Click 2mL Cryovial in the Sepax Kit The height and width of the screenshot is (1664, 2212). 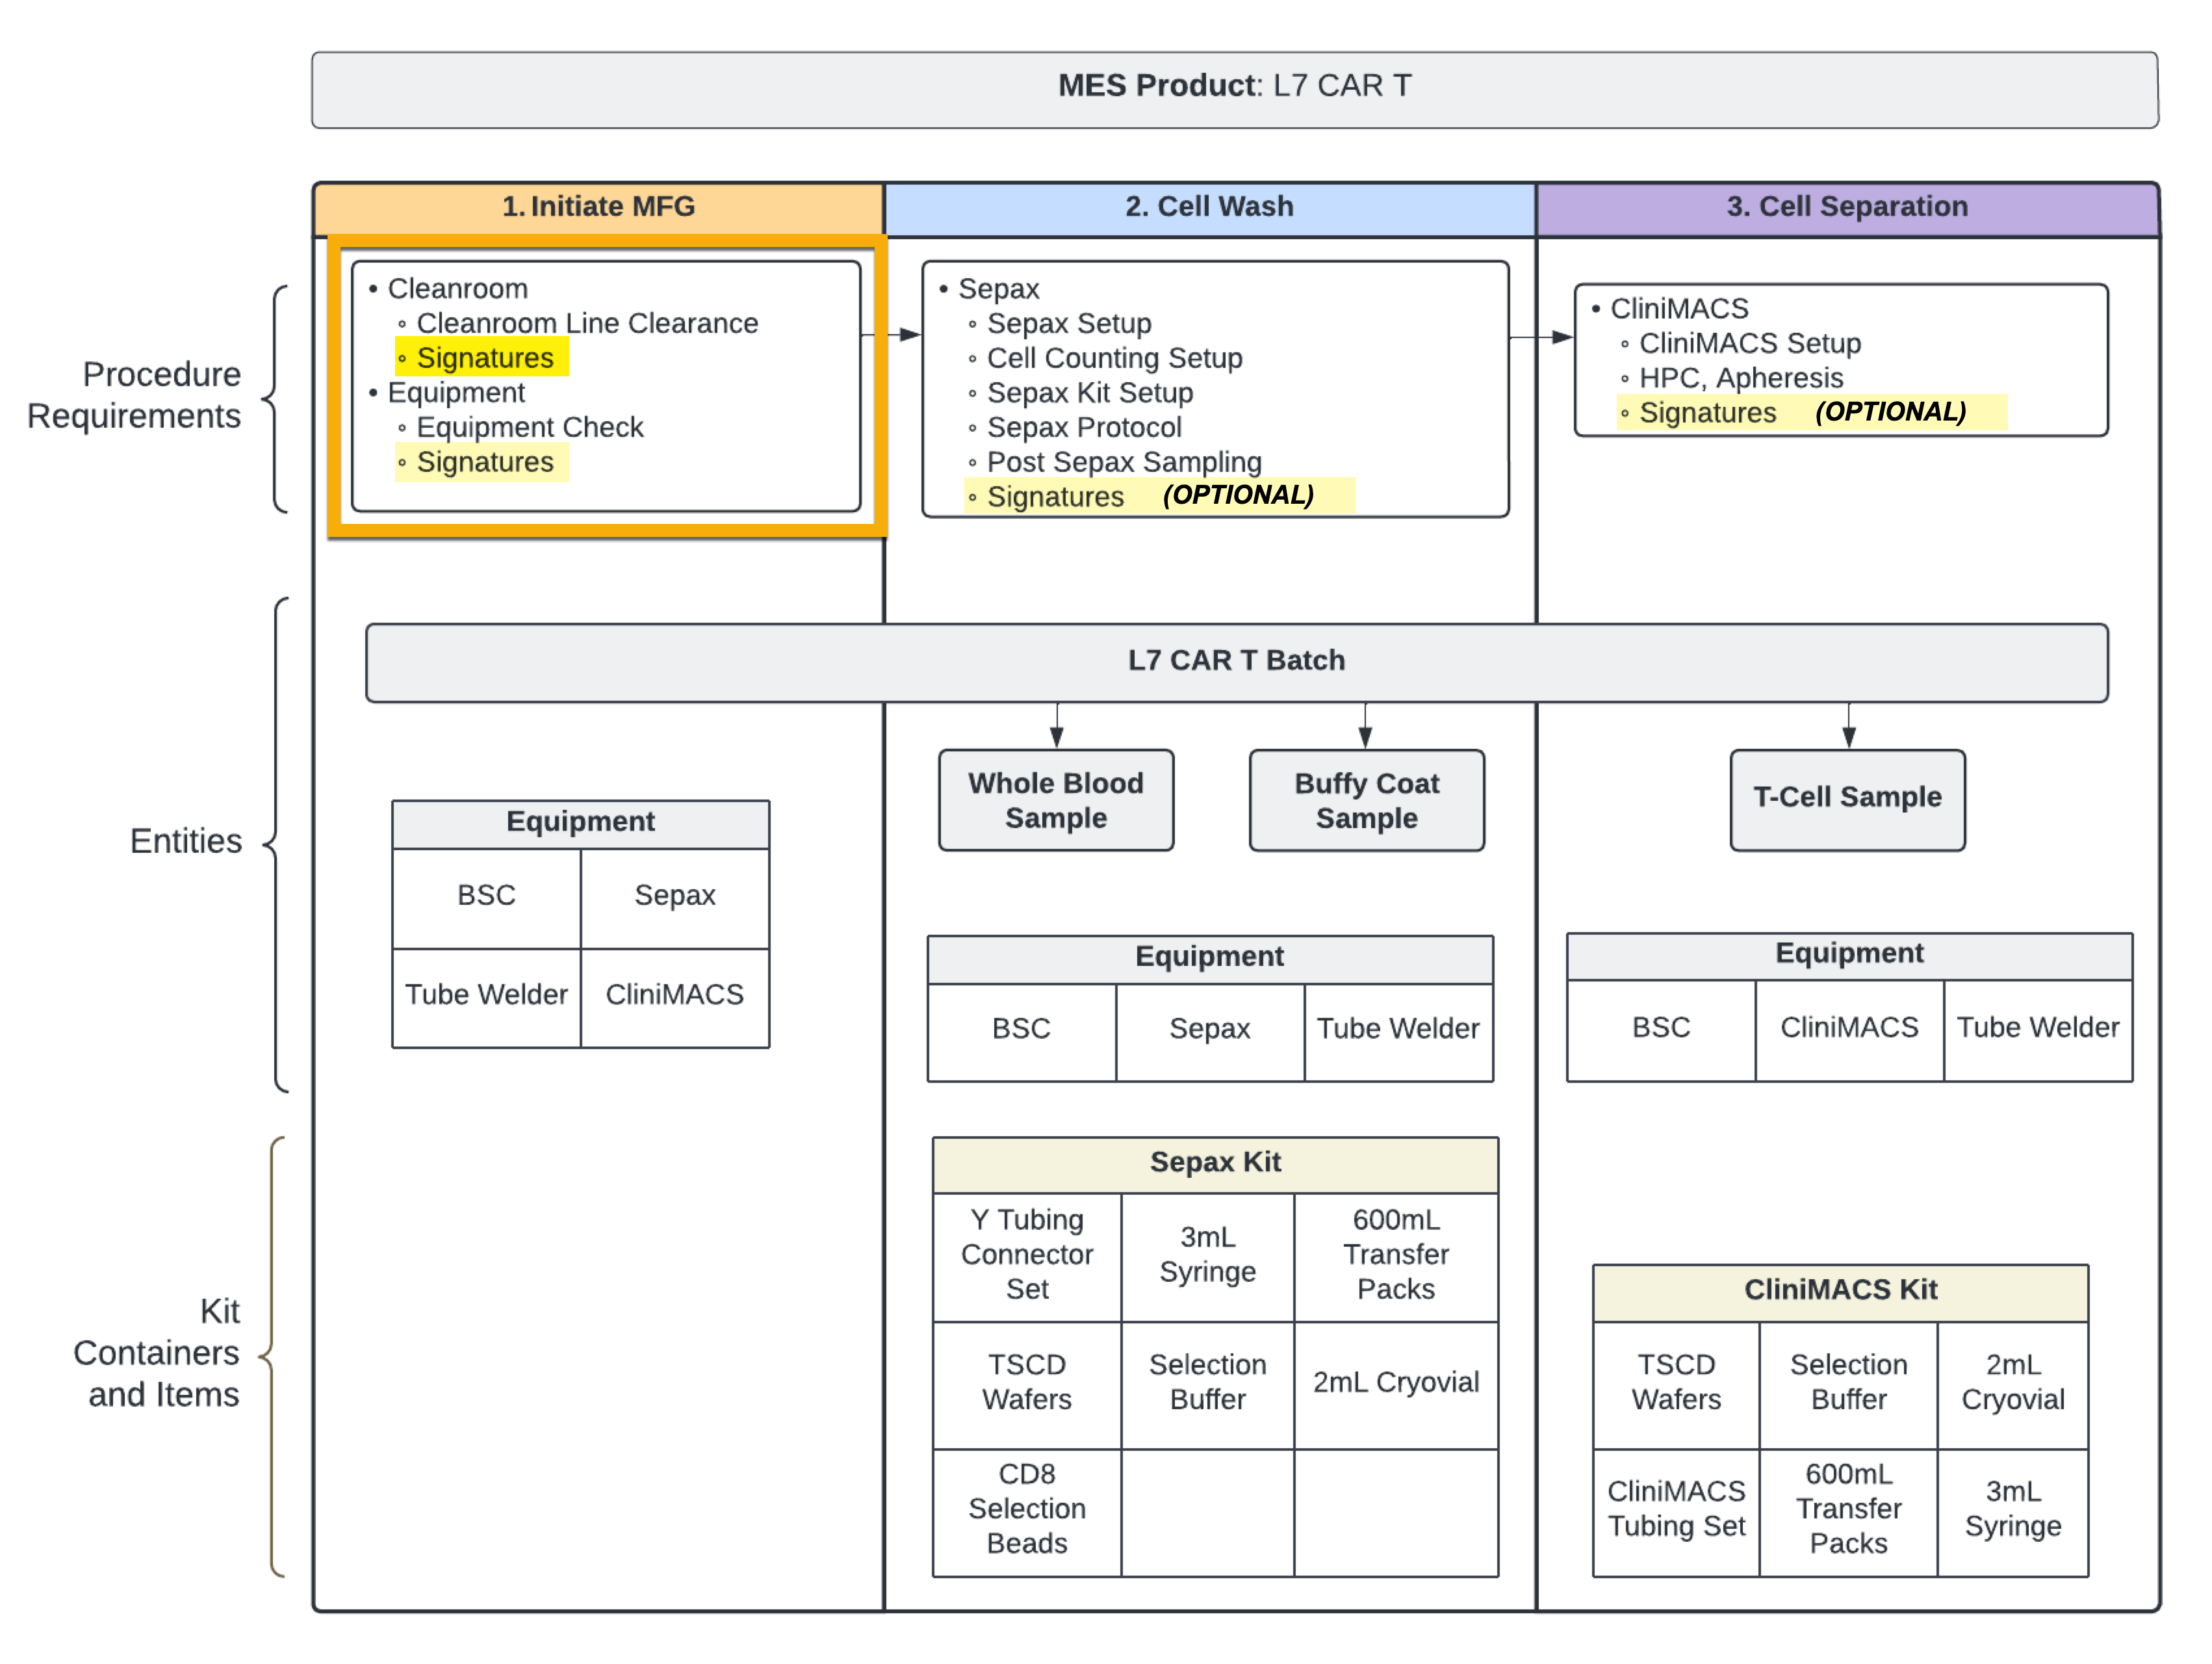[1396, 1385]
